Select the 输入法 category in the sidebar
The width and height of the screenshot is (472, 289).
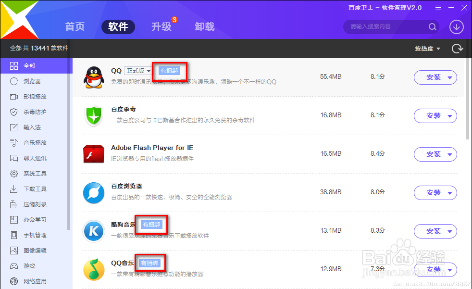pyautogui.click(x=34, y=127)
